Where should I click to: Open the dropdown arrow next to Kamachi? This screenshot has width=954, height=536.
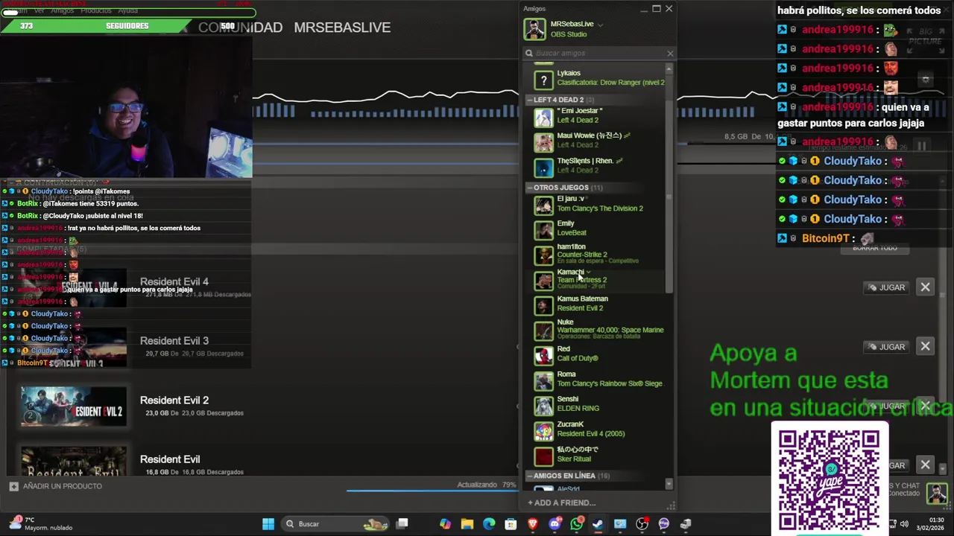tap(589, 272)
